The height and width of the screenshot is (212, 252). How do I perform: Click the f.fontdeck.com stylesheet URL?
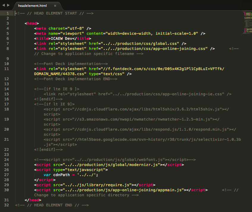click(163, 69)
